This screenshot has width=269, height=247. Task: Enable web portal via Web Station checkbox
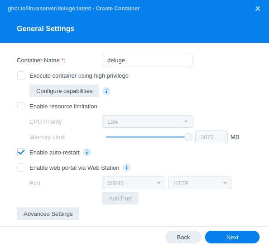click(21, 168)
